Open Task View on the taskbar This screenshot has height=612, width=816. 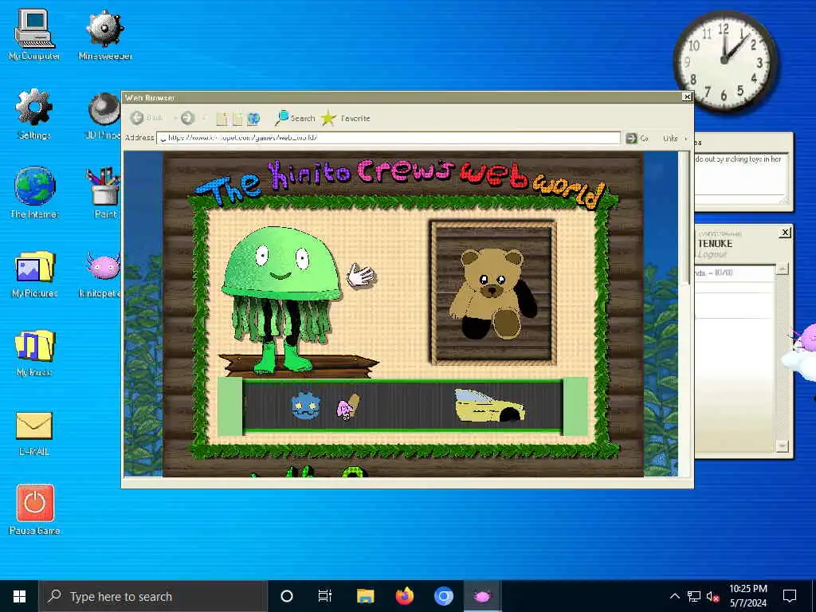325,596
